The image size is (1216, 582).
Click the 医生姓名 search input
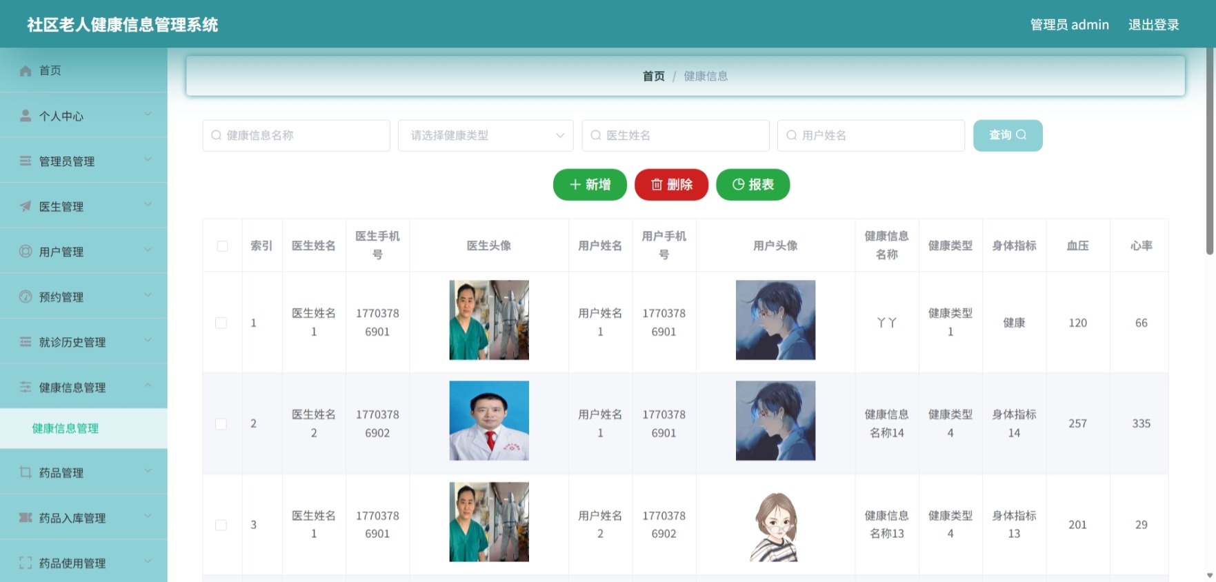676,135
